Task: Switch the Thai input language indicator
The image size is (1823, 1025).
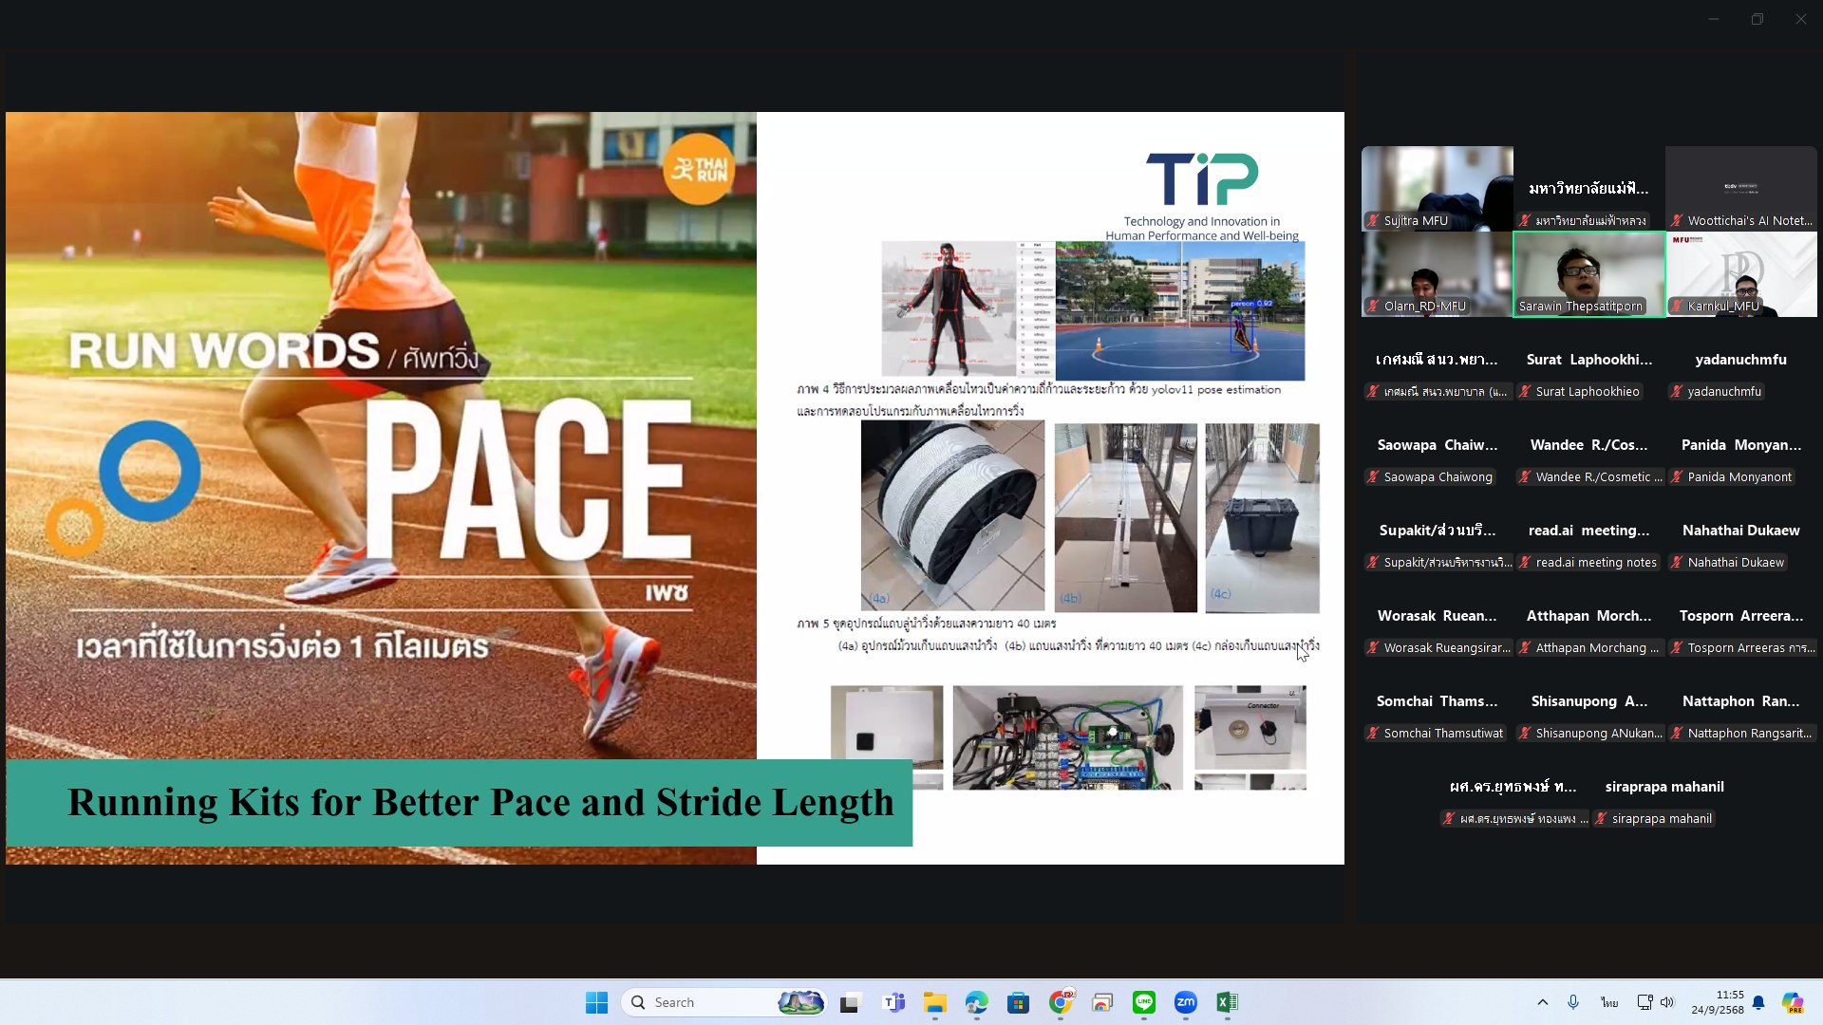Action: click(1609, 1002)
